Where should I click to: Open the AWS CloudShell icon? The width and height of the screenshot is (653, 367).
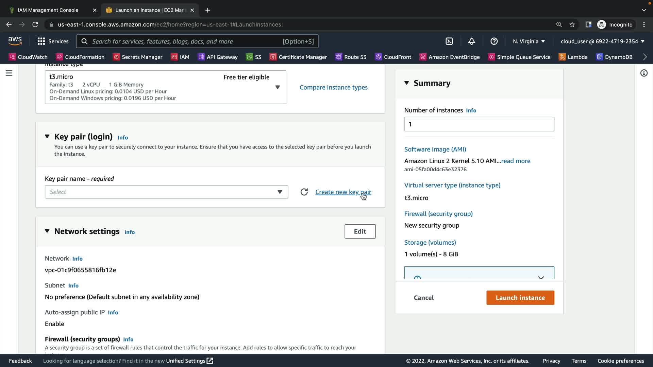(x=449, y=41)
